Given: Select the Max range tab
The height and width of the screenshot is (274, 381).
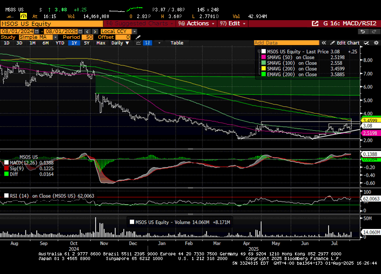Looking at the screenshot, I should 100,43.
